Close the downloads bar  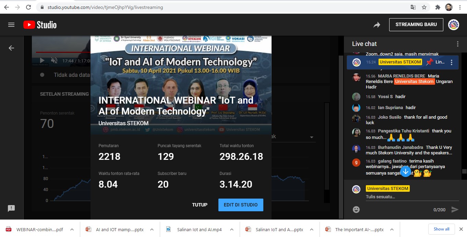[x=461, y=229]
